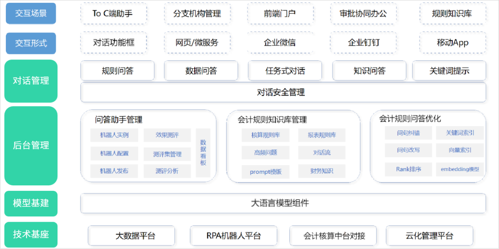This screenshot has height=249, width=499.
Task: Select the 技术基座 layer block
Action: coord(31,235)
